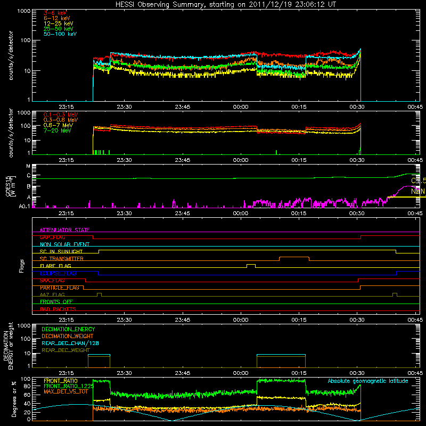Select the green 25-50 keV legend label

[x=58, y=29]
